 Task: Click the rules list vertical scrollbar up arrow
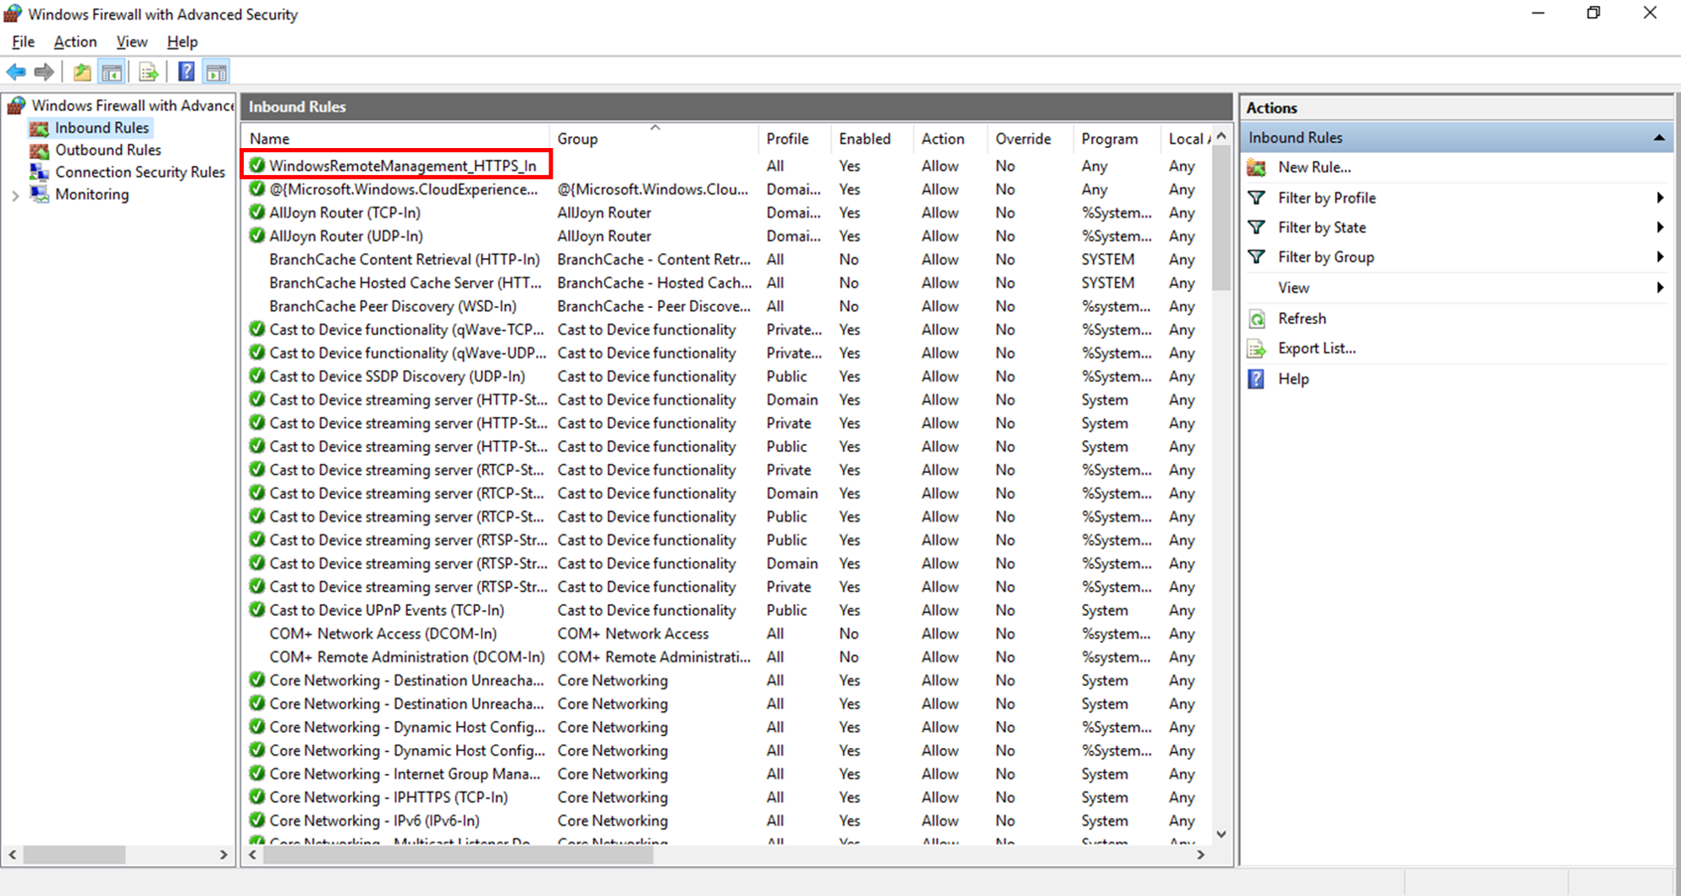(1221, 136)
